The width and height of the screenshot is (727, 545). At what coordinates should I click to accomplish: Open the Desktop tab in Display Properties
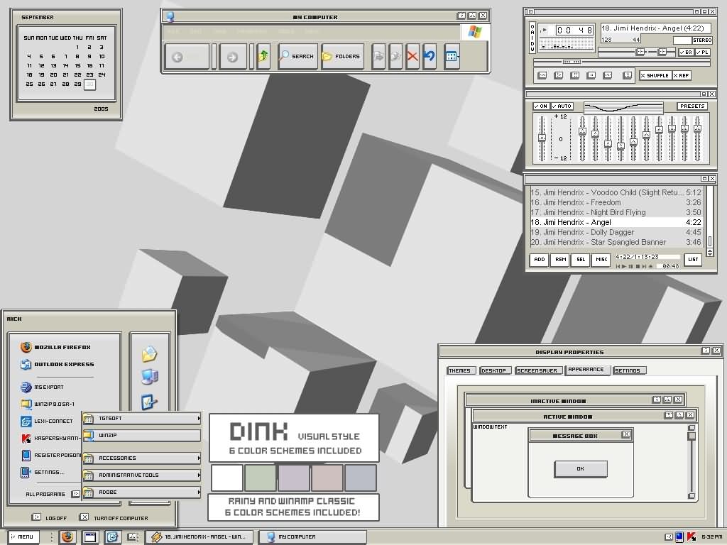[495, 370]
